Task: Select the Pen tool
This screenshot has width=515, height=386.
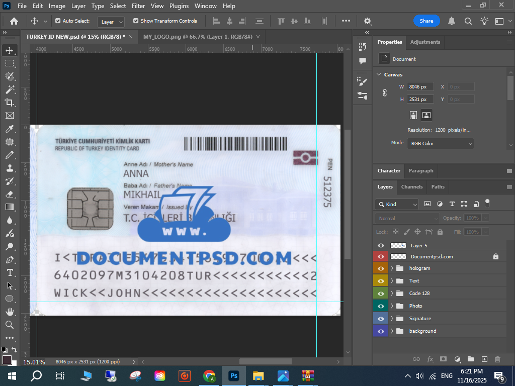Action: coord(10,259)
